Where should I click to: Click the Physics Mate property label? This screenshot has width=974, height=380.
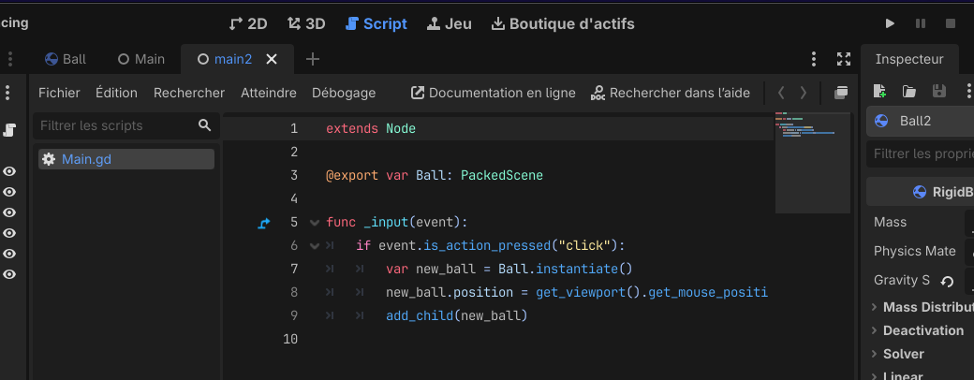click(914, 252)
